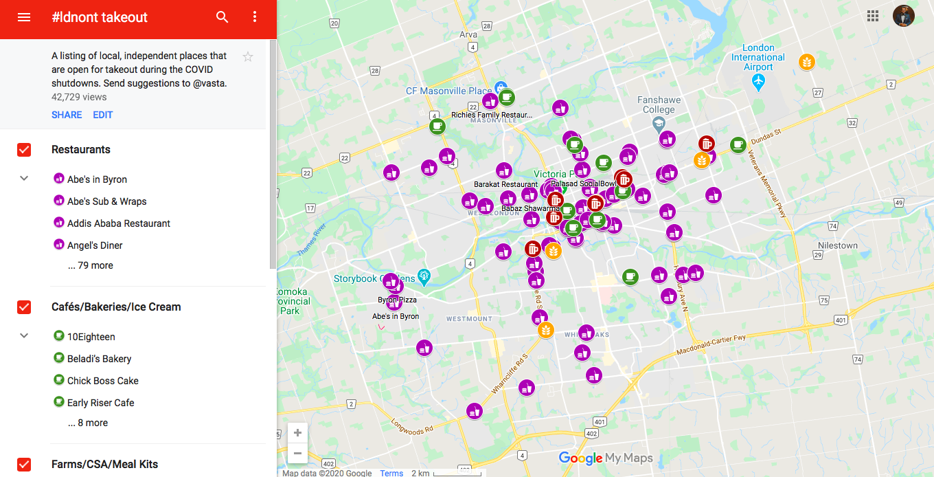This screenshot has width=934, height=477.
Task: Open the Terms link on the map
Action: pos(391,473)
